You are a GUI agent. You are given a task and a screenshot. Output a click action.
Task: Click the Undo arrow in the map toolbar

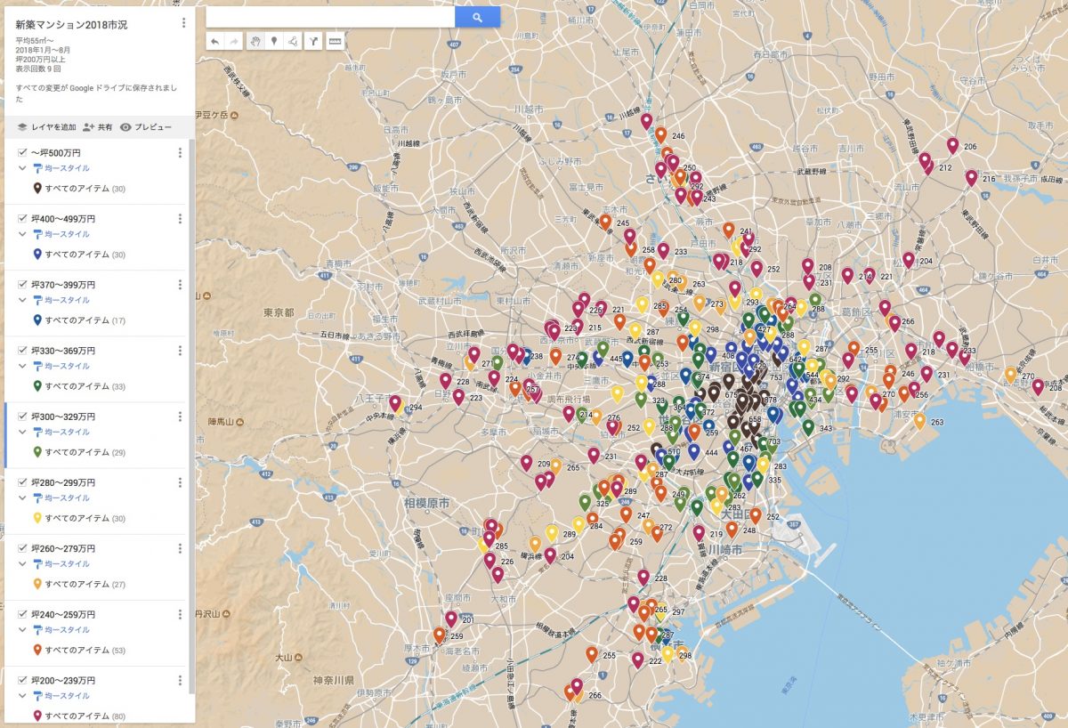tap(215, 41)
